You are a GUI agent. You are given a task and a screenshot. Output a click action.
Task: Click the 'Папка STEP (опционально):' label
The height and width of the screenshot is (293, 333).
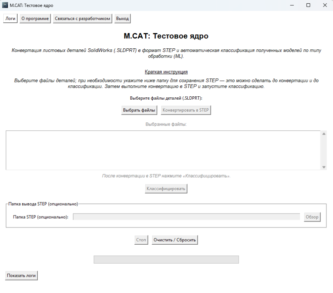click(41, 217)
